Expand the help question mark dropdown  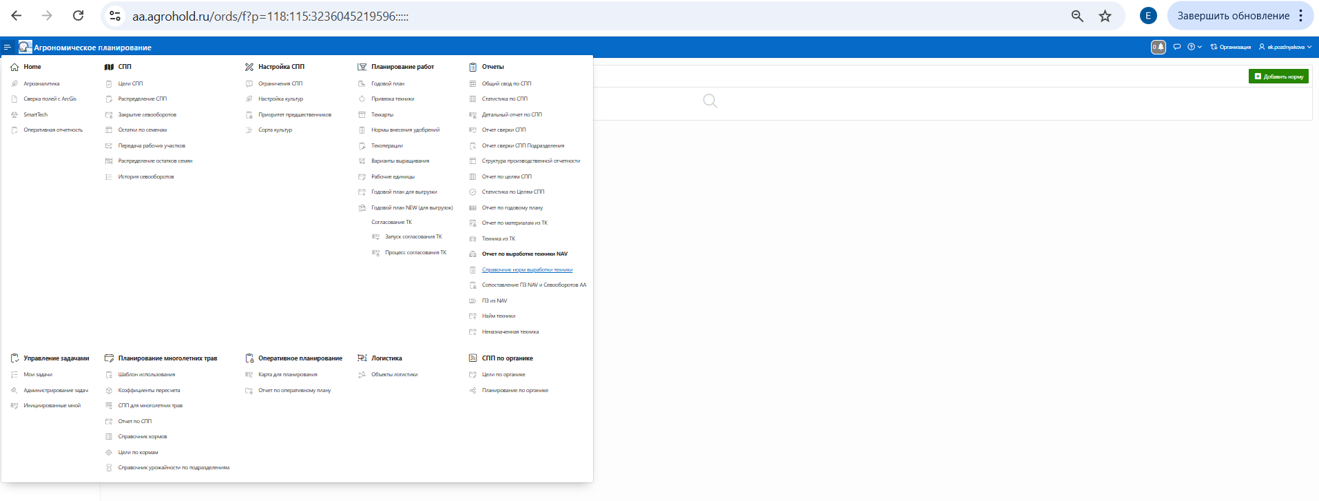[x=1194, y=47]
